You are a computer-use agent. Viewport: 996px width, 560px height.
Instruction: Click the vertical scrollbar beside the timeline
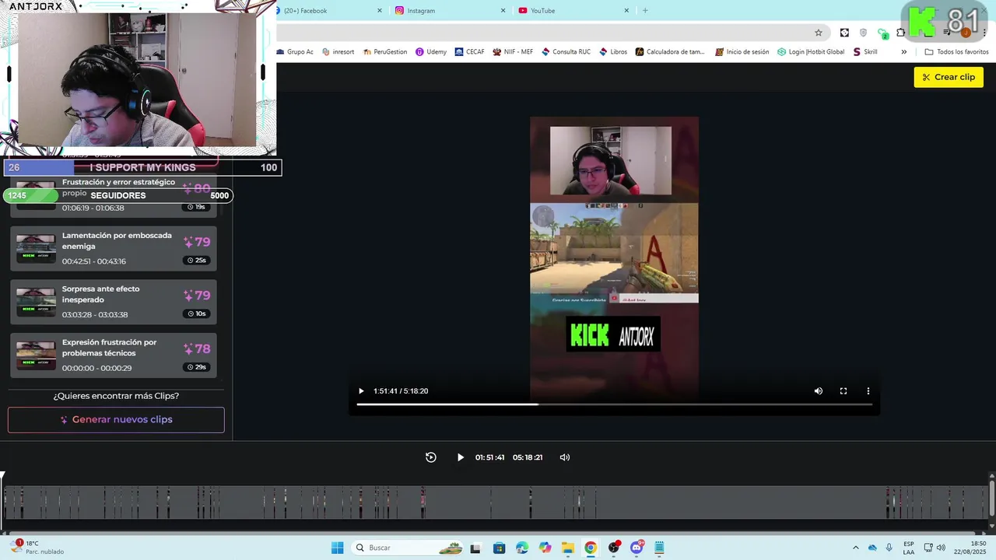pyautogui.click(x=991, y=498)
